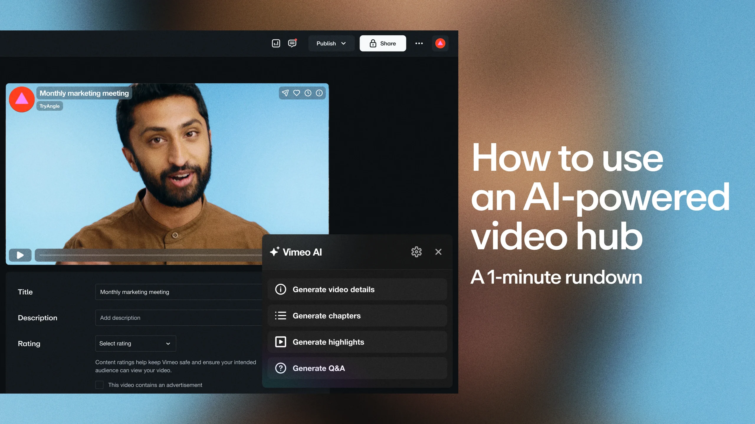
Task: Click the watch later clock icon
Action: (x=308, y=93)
